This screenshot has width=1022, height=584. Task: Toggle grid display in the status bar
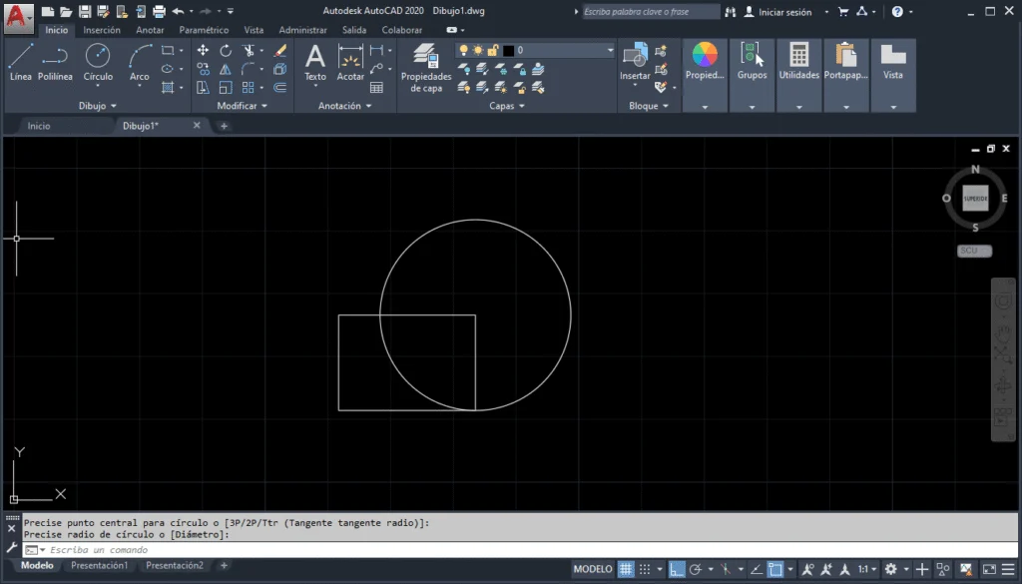pos(629,567)
